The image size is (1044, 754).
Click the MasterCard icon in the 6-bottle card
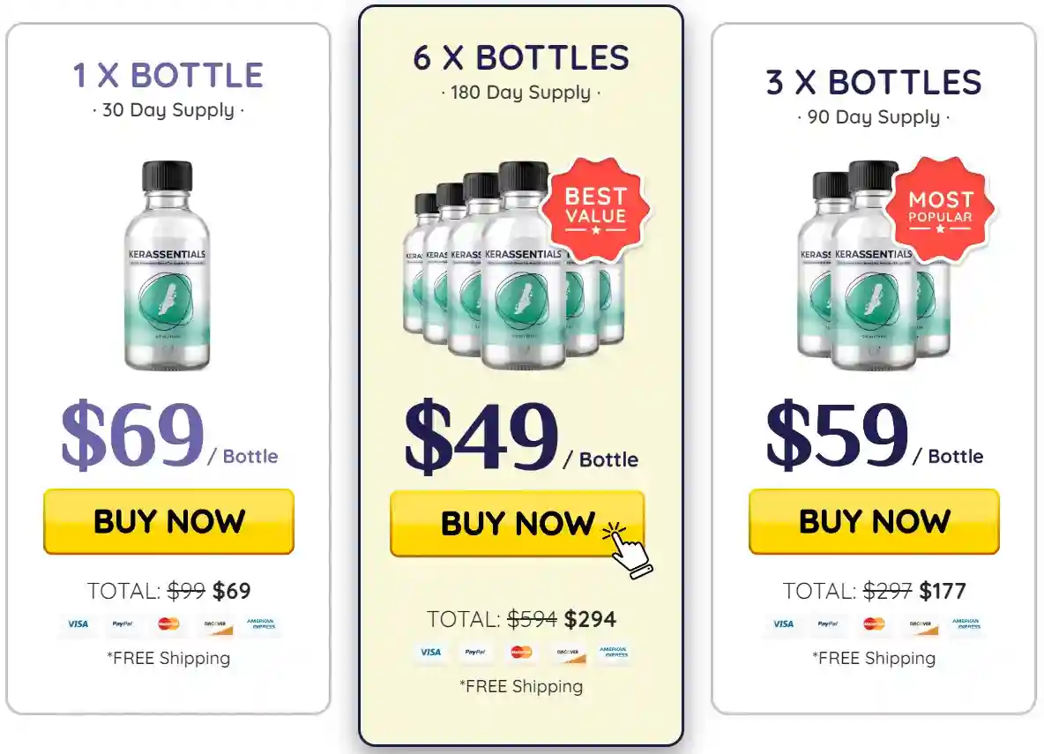[520, 653]
